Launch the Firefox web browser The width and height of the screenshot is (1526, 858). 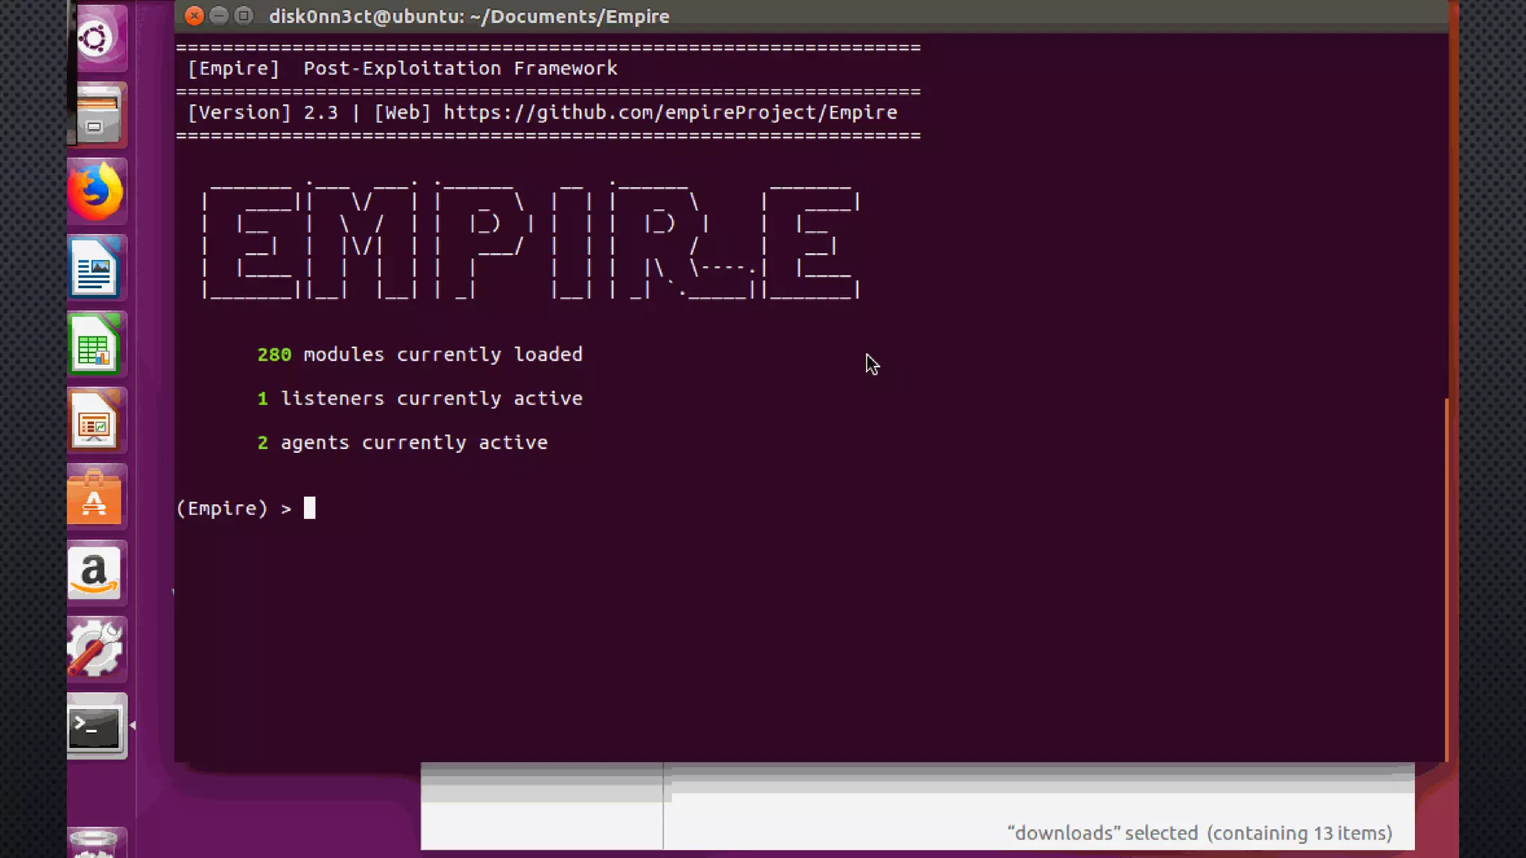click(96, 191)
